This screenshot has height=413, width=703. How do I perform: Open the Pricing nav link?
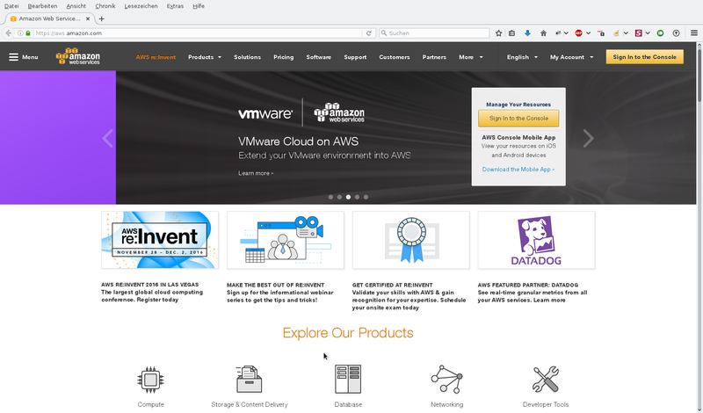click(283, 57)
